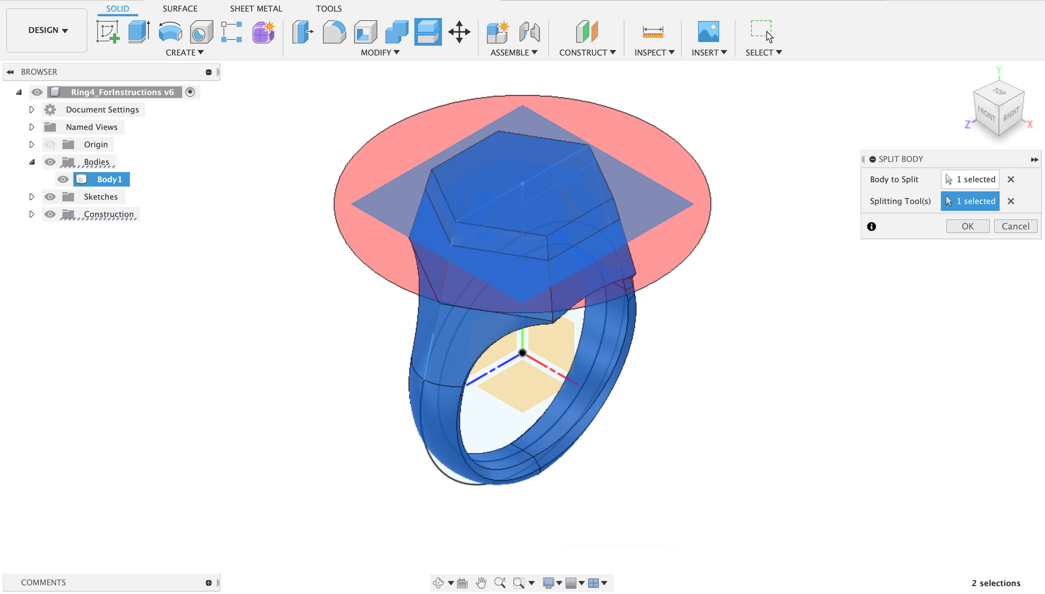Confirm split by clicking OK
The height and width of the screenshot is (594, 1045).
[967, 226]
